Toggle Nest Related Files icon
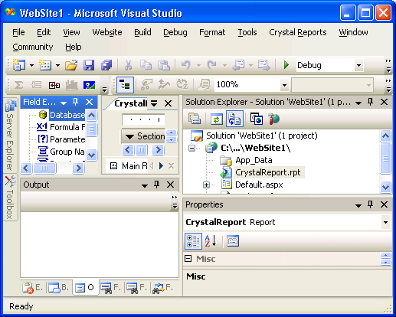Viewport: 396px width, 317px height. coord(234,119)
